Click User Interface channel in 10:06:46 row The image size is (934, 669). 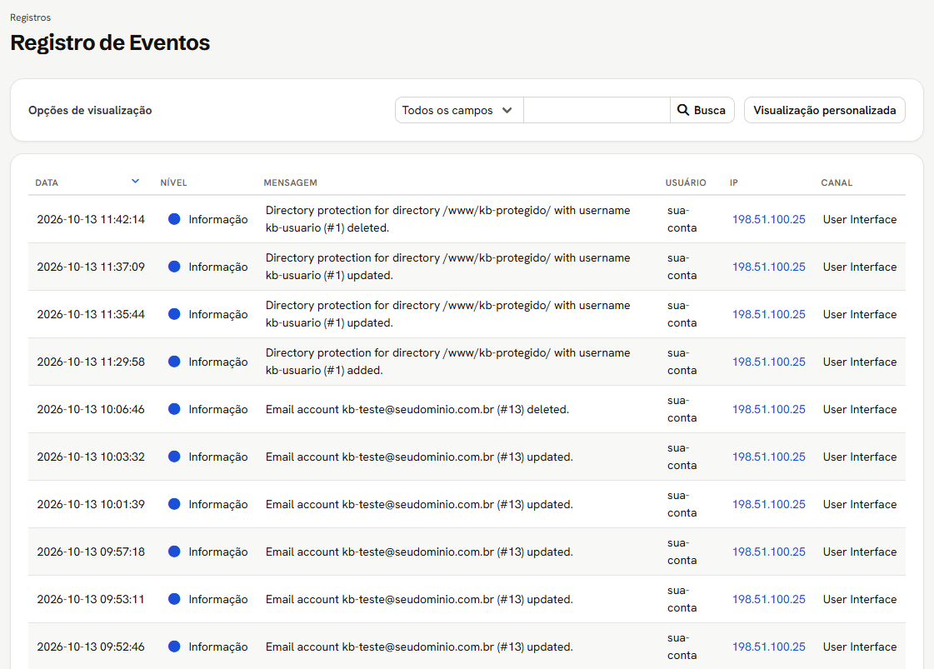860,409
